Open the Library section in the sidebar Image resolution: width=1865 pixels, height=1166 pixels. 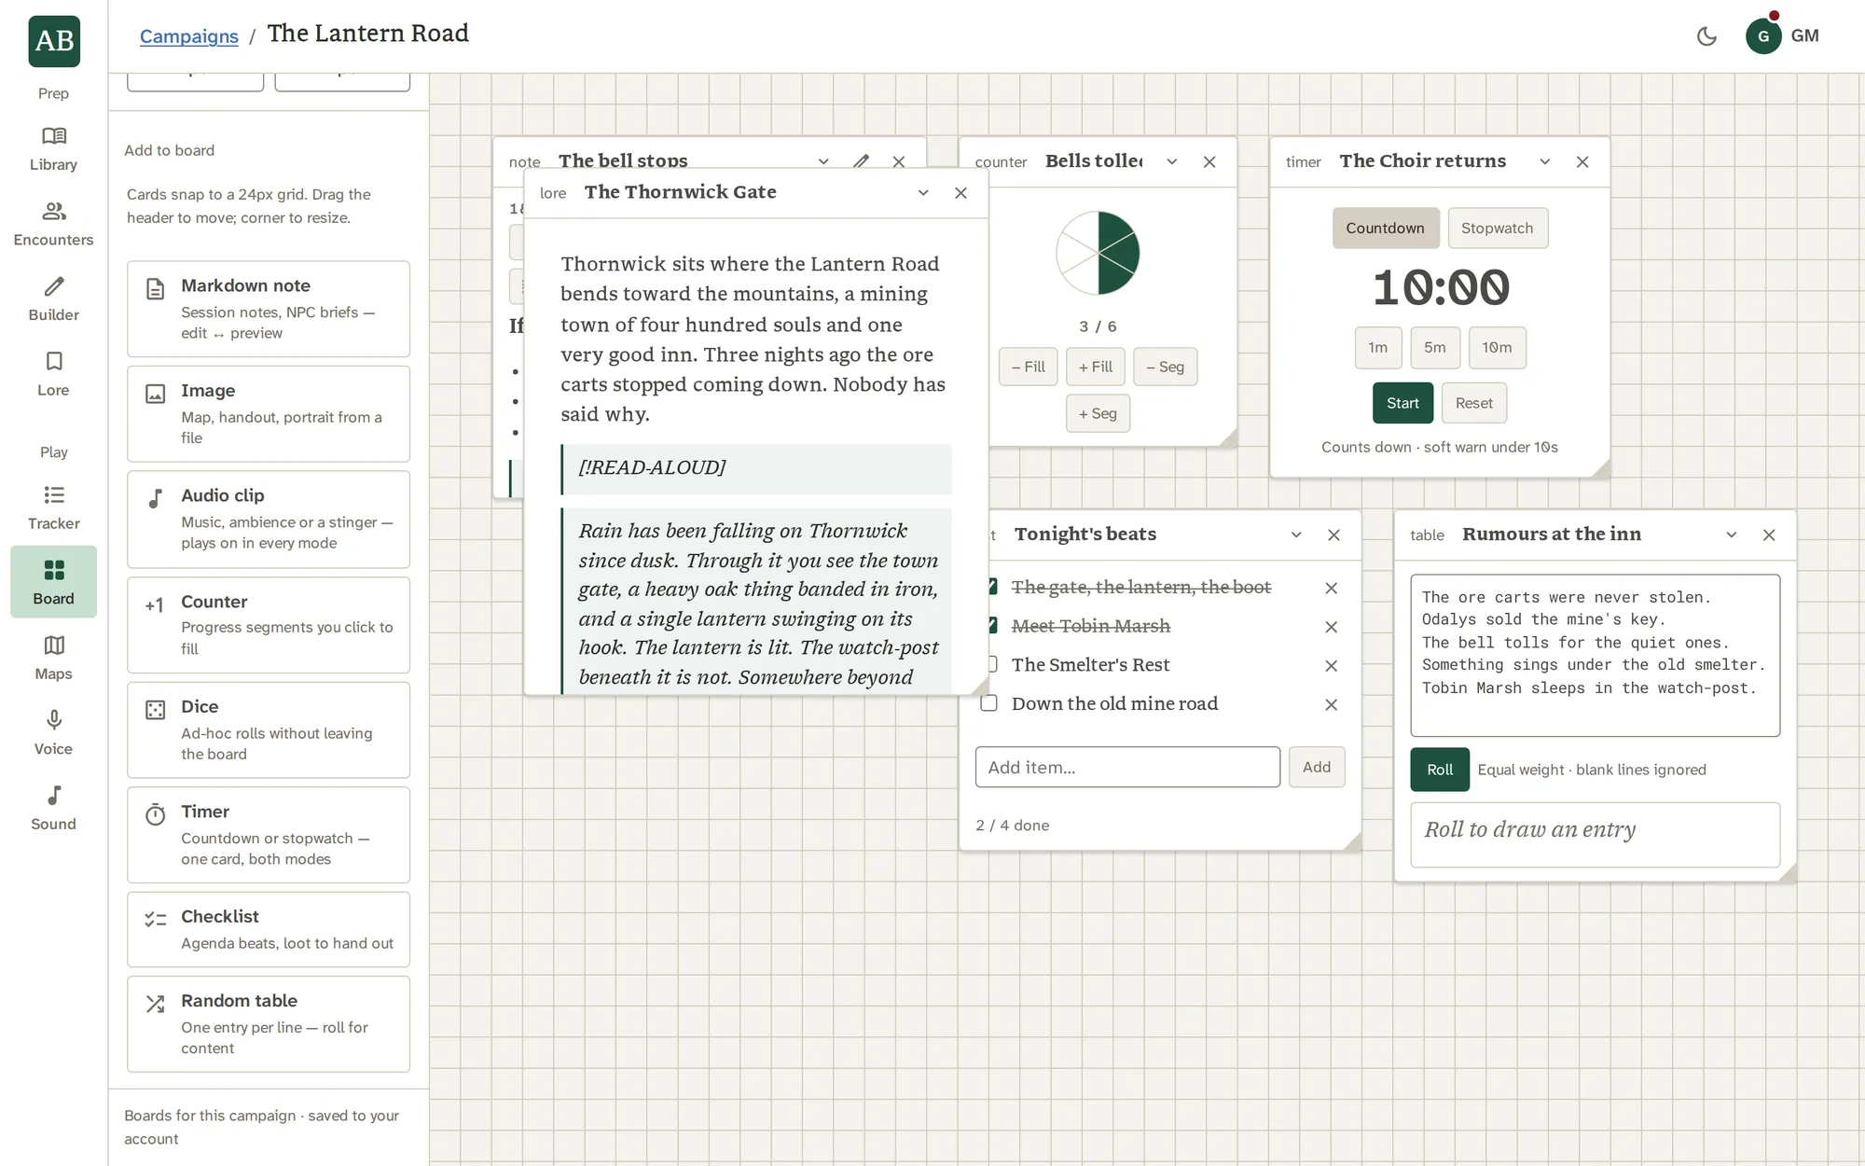53,149
